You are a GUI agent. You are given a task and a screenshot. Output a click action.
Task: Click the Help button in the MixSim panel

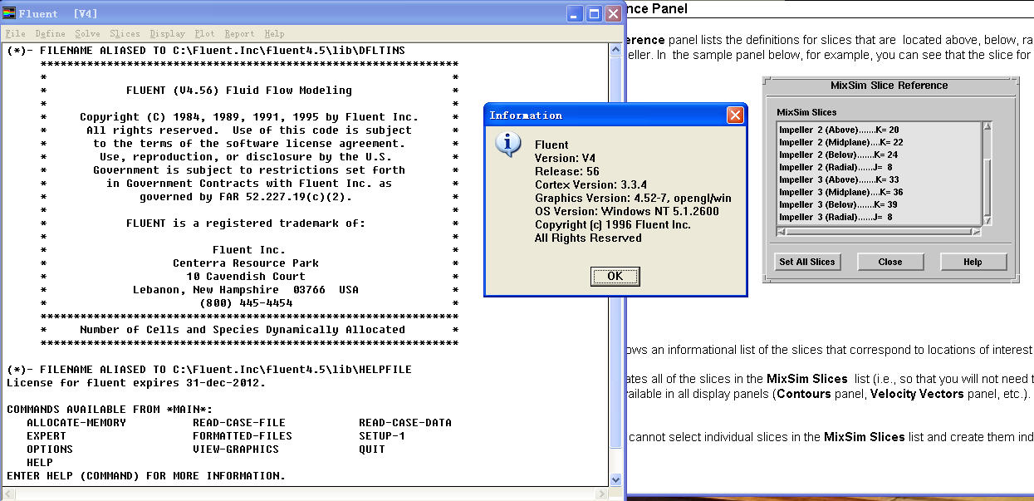tap(973, 262)
